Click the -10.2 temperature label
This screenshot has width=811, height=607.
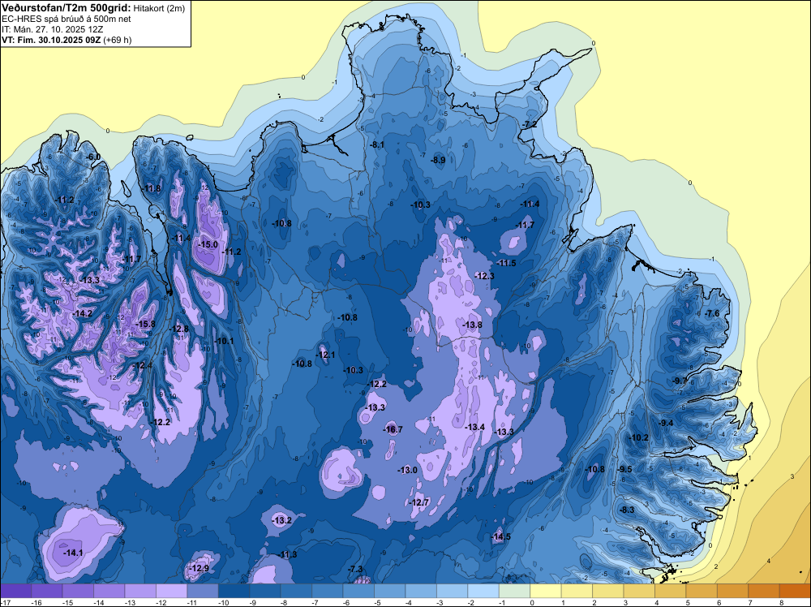[x=638, y=437]
